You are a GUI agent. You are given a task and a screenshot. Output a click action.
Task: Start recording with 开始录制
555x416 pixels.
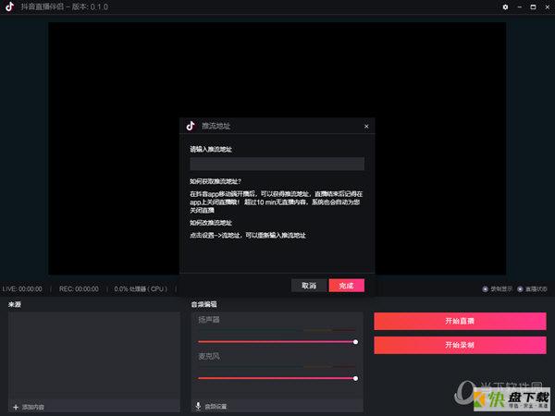click(460, 345)
